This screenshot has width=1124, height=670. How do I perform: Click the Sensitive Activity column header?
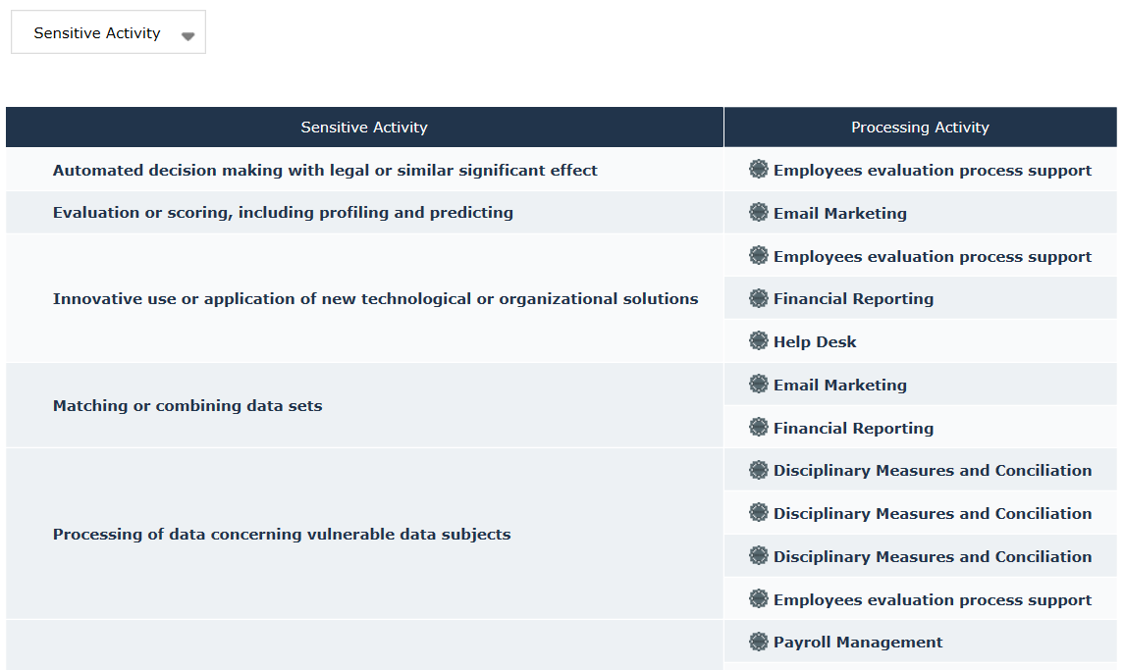click(364, 128)
